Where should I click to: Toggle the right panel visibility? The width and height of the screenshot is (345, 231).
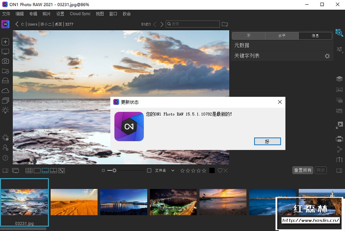coord(339,170)
